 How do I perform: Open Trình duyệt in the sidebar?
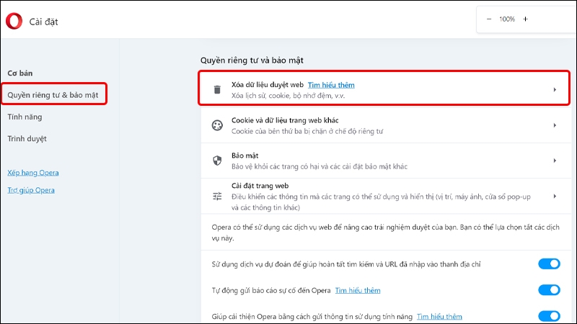[x=27, y=138]
